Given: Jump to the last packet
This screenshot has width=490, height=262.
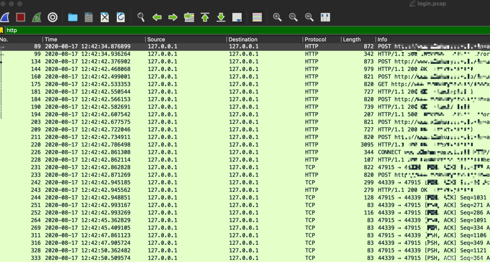Looking at the screenshot, I should coord(221,17).
